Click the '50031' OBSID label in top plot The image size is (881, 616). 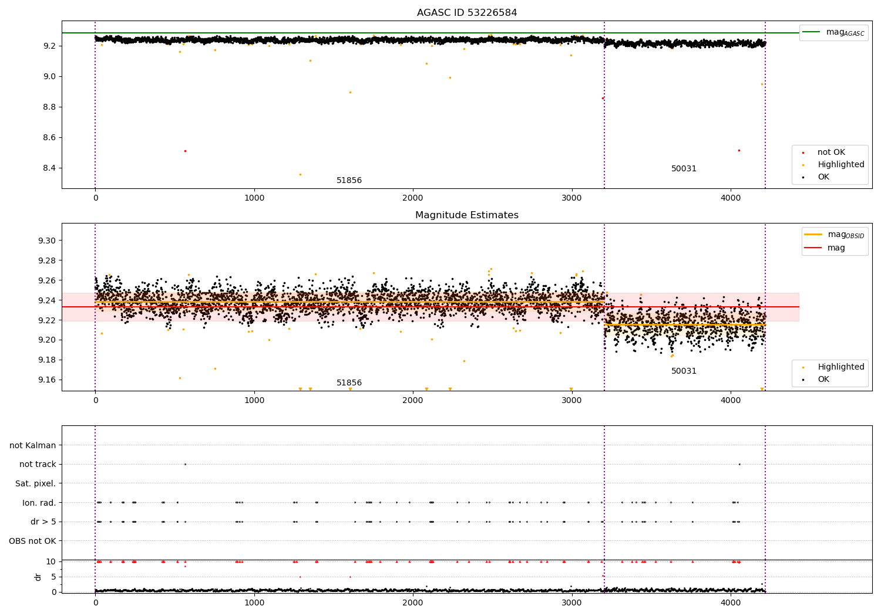pos(684,169)
